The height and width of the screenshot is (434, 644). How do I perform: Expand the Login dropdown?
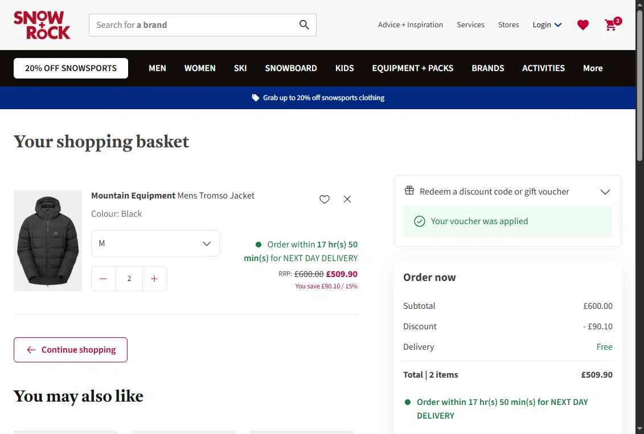[x=547, y=24]
